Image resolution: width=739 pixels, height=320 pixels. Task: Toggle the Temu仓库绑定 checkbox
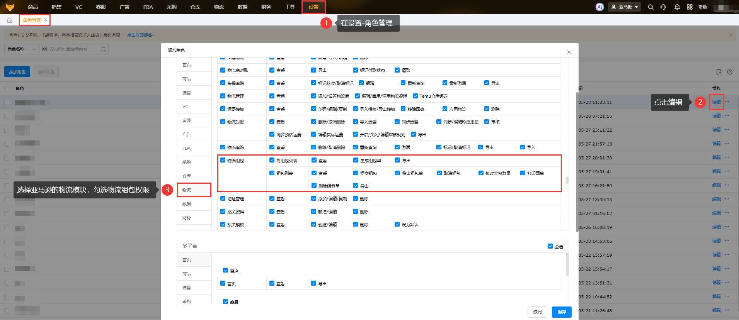pos(415,96)
